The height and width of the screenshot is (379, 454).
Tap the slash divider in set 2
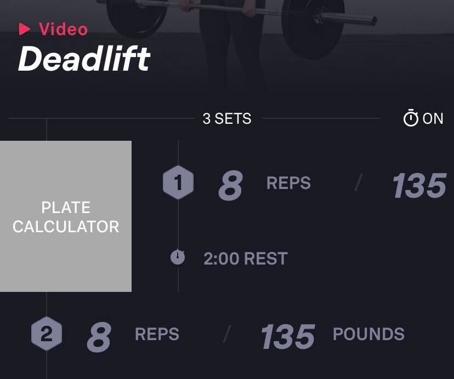tap(226, 335)
